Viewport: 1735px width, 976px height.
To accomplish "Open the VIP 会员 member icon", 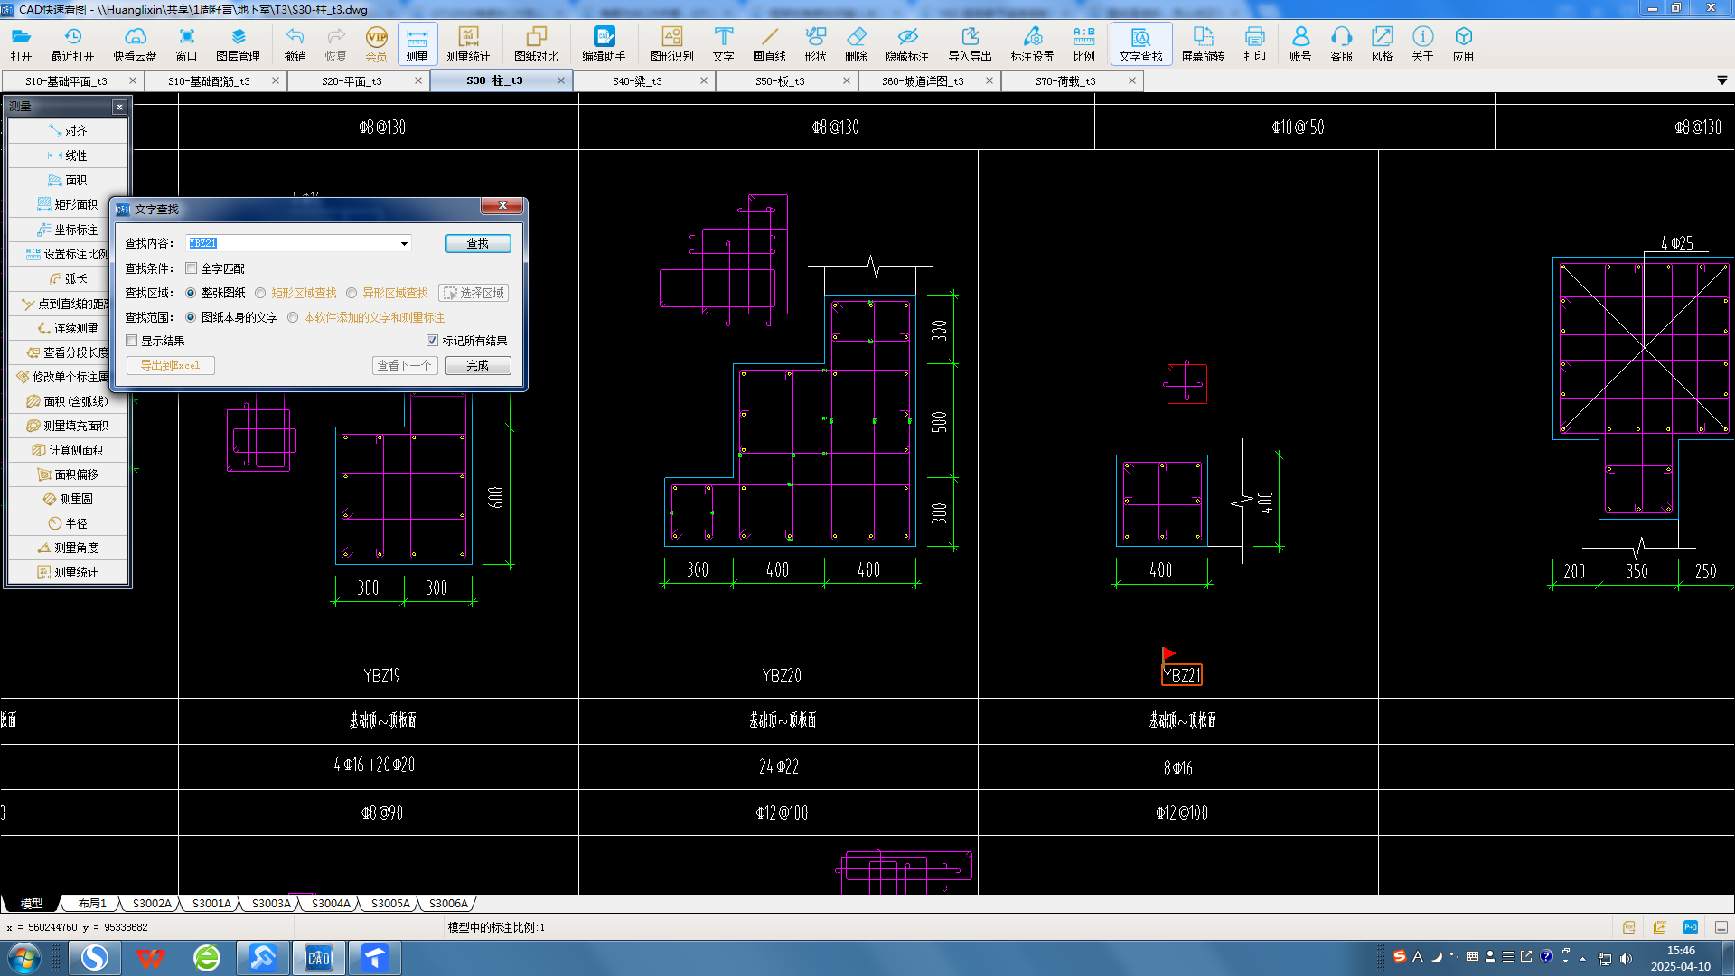I will point(376,43).
